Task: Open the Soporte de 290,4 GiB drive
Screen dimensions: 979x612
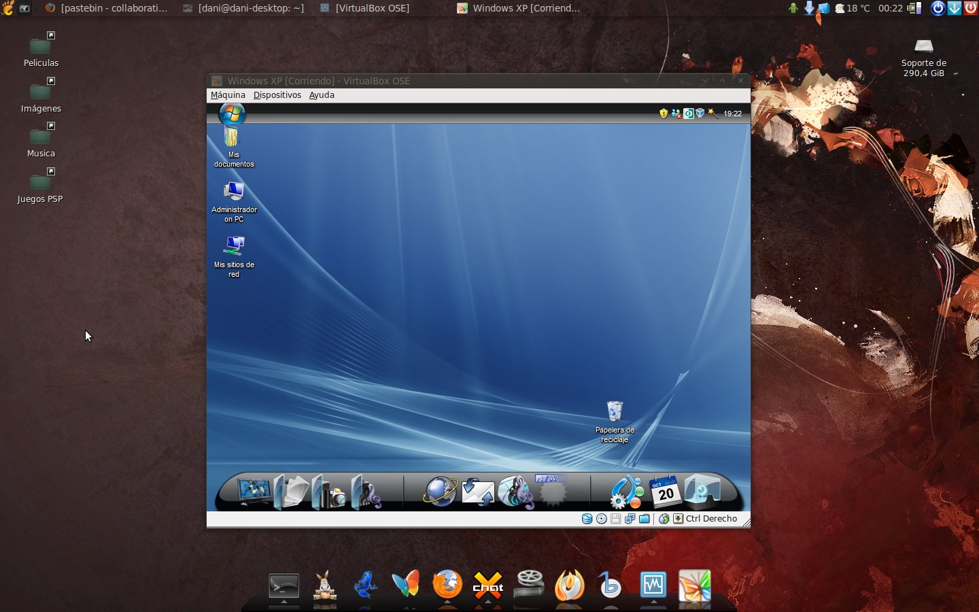Action: point(924,57)
